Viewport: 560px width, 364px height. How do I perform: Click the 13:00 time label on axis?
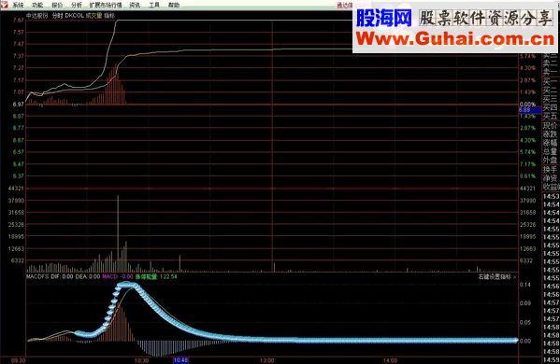(267, 360)
